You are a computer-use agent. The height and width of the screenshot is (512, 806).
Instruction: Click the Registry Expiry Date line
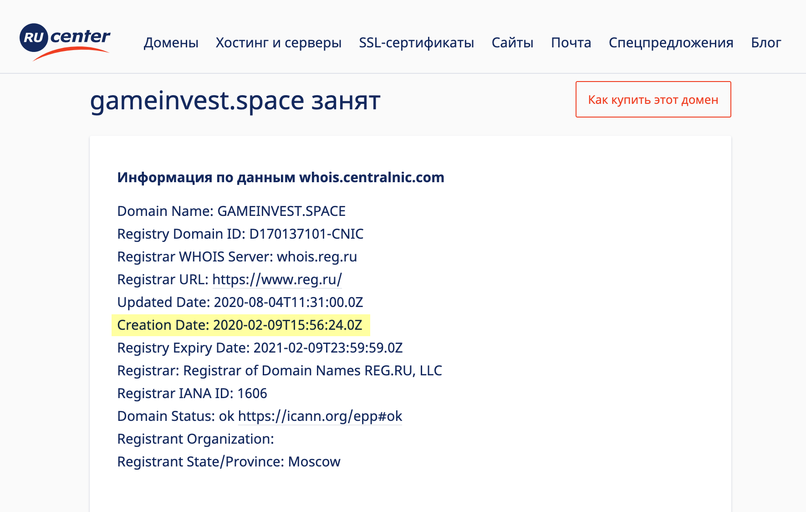tap(260, 348)
